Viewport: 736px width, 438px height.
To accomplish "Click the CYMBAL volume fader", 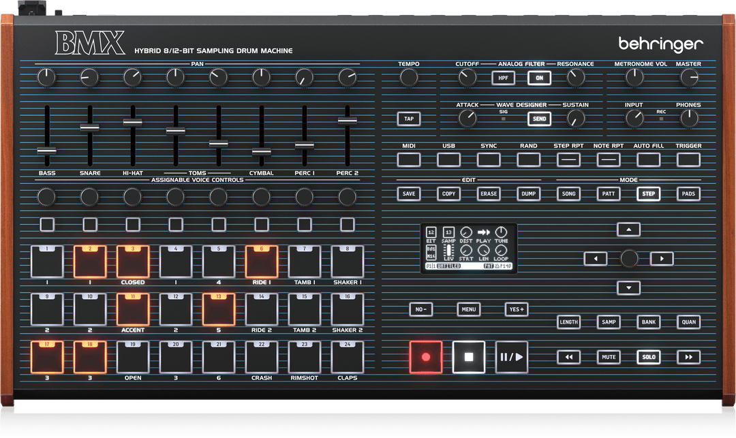I will pos(262,151).
